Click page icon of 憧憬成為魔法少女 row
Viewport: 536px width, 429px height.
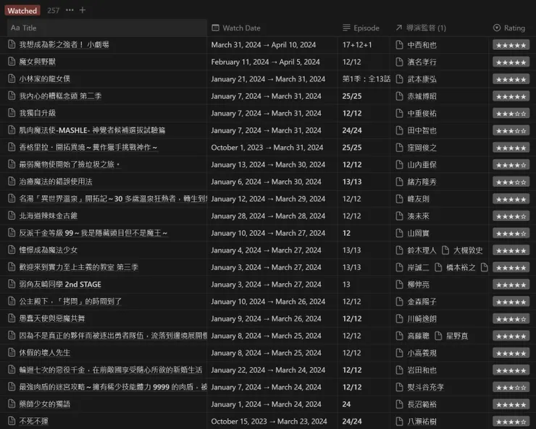click(x=12, y=250)
